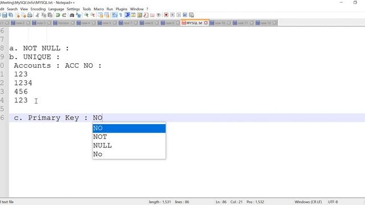365x205 pixels.
Task: Close the new 11 tab
Action: 252,23
